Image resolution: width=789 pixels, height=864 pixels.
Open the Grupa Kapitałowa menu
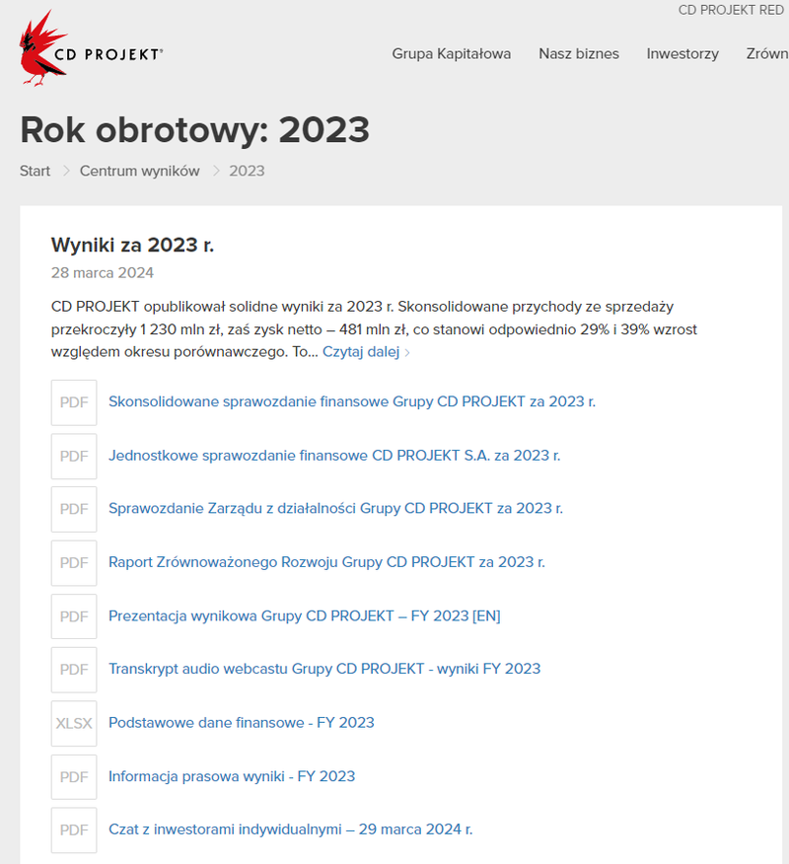(x=451, y=54)
